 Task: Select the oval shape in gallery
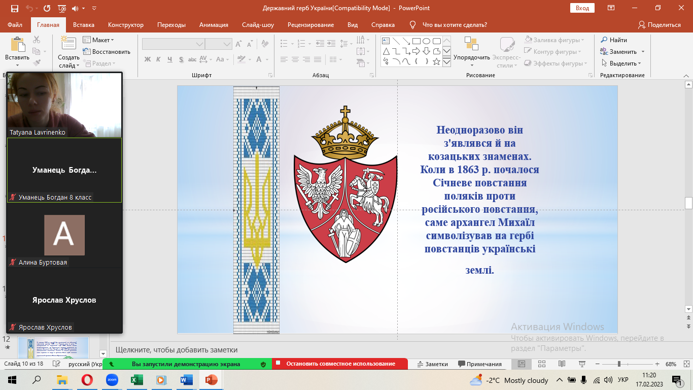coord(426,41)
